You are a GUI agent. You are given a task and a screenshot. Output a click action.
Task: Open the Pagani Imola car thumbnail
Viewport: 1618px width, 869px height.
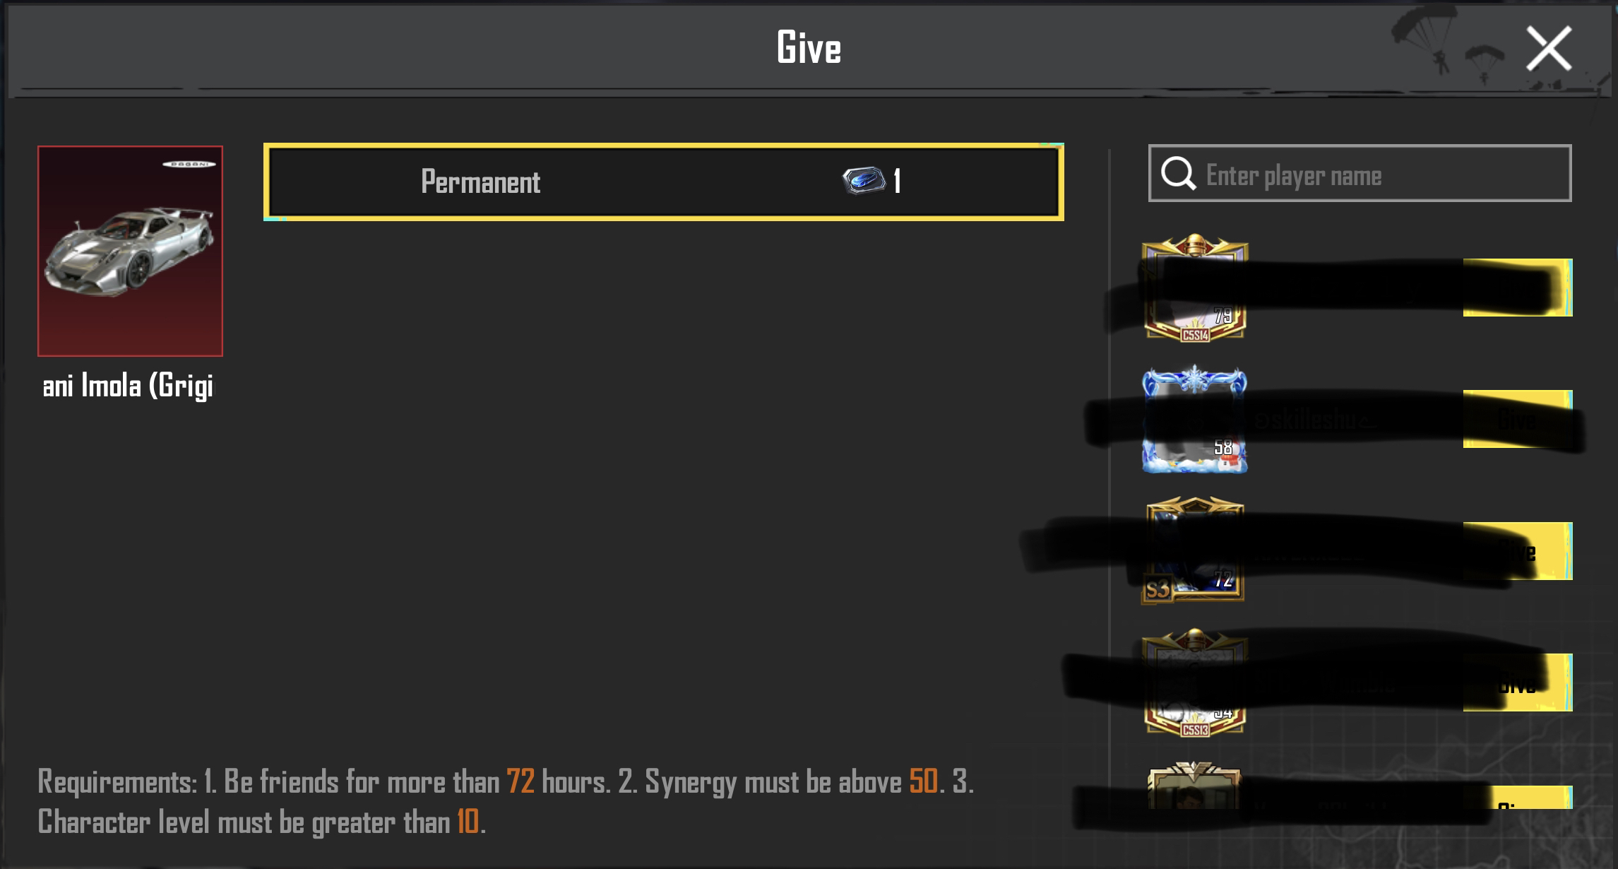pos(130,251)
